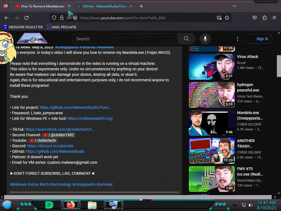
Task: Open the discord.io/cybersldr link
Action: point(50,146)
